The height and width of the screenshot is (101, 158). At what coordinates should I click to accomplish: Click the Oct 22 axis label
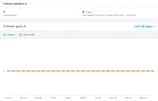pos(8,98)
